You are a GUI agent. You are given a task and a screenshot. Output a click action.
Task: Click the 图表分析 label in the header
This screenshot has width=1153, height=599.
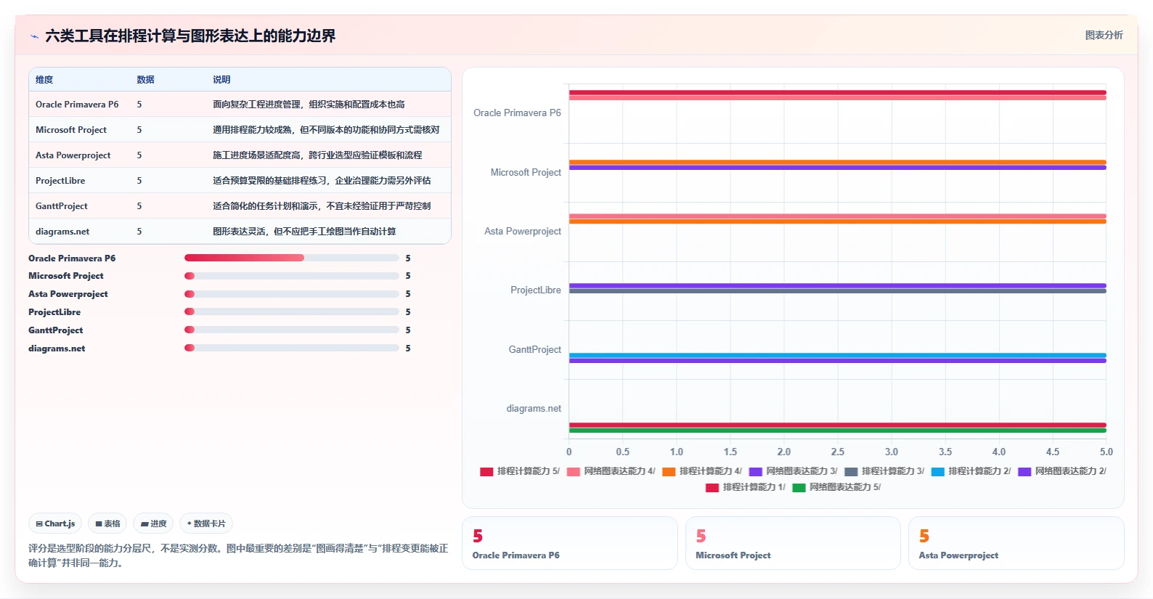(1104, 35)
